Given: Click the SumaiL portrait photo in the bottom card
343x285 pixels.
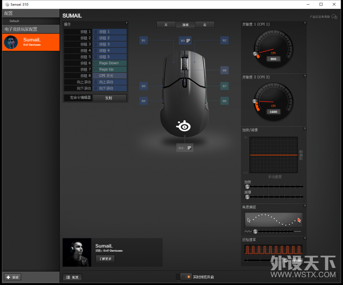Looking at the screenshot, I should 77,252.
